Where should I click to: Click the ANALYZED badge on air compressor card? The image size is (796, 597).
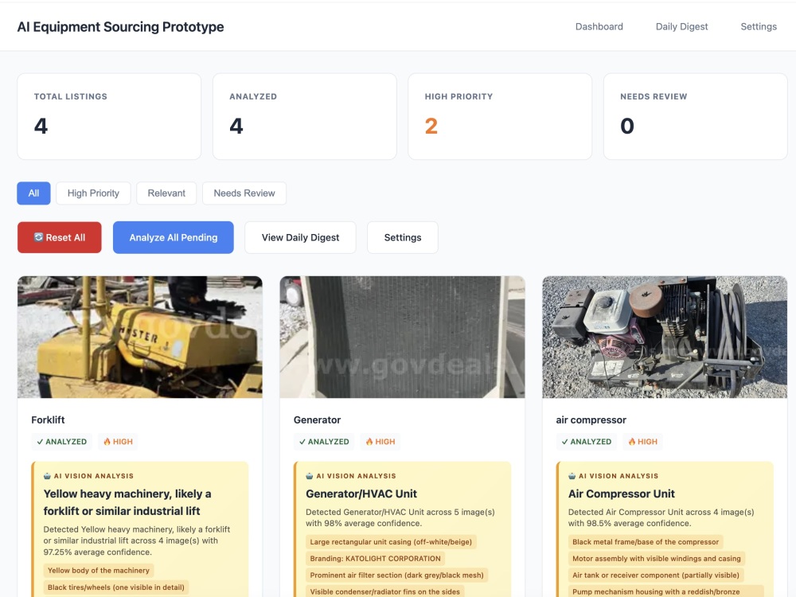pos(587,442)
